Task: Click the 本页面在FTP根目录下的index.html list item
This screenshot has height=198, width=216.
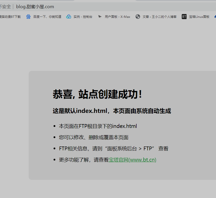Action: 98,126
